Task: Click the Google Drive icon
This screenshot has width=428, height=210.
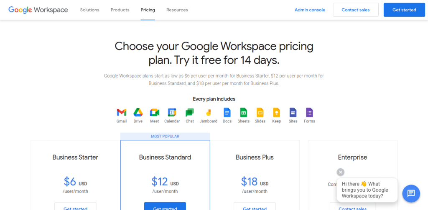Action: pyautogui.click(x=138, y=112)
